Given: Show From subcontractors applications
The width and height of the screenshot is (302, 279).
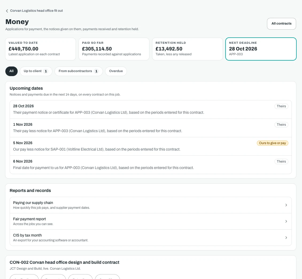Looking at the screenshot, I should pyautogui.click(x=79, y=71).
